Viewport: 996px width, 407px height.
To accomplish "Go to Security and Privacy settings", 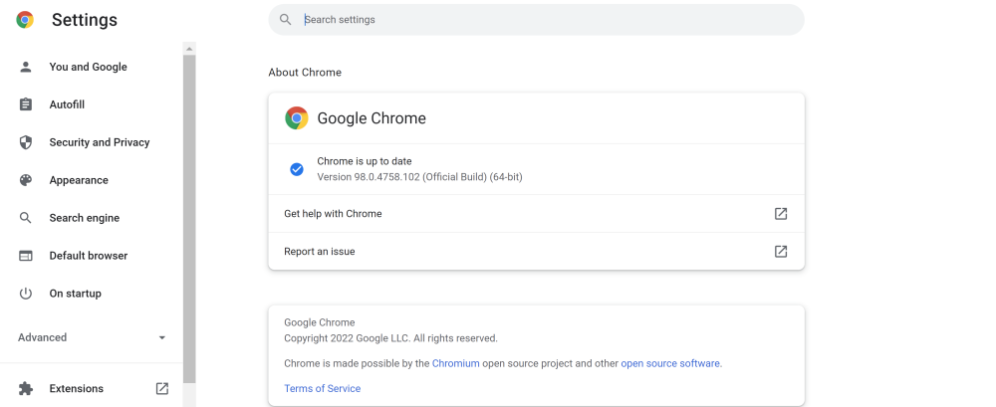I will point(99,142).
